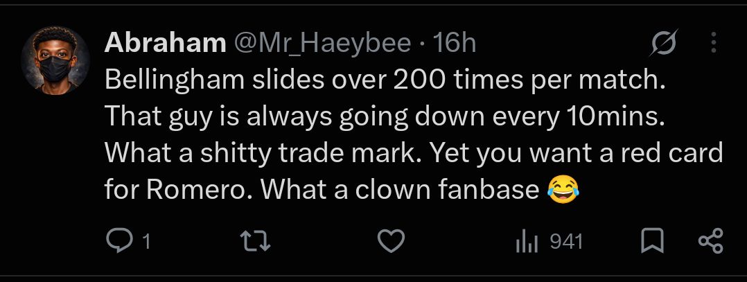Click the repost arrows icon

coord(255,242)
